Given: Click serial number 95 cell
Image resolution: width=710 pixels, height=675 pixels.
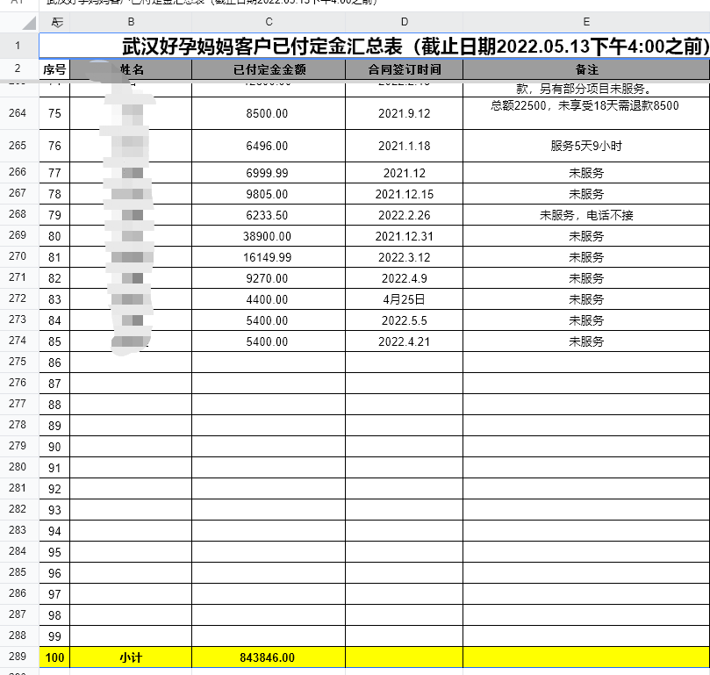Looking at the screenshot, I should point(54,552).
